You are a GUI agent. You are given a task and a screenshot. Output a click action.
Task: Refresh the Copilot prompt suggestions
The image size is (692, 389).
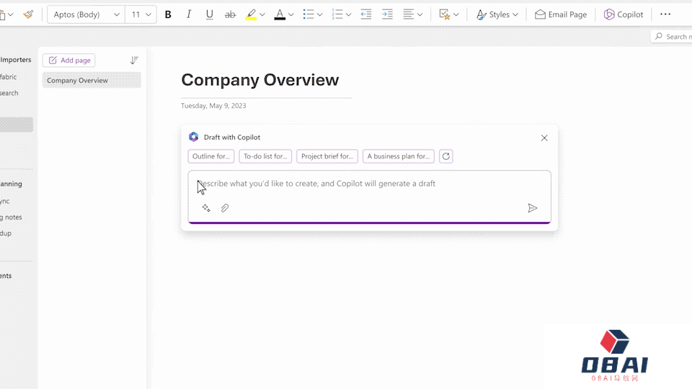(x=446, y=156)
